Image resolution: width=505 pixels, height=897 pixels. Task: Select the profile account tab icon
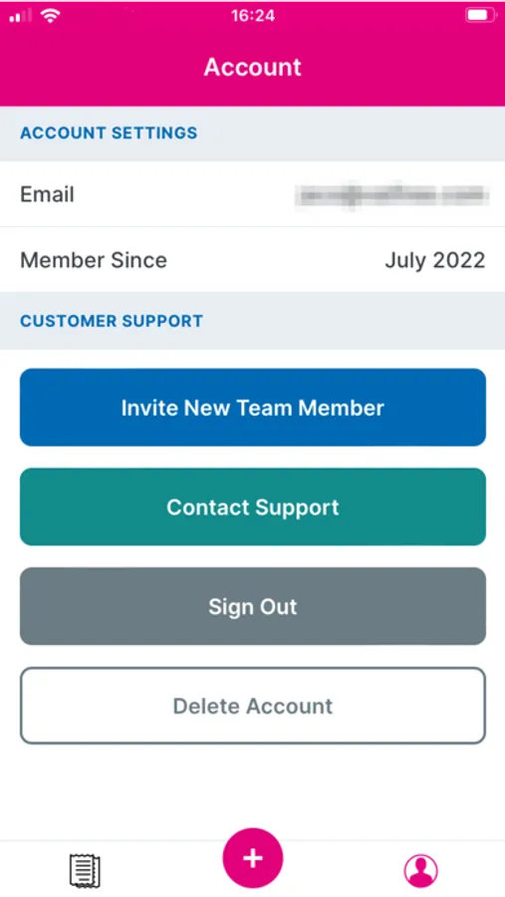[421, 871]
